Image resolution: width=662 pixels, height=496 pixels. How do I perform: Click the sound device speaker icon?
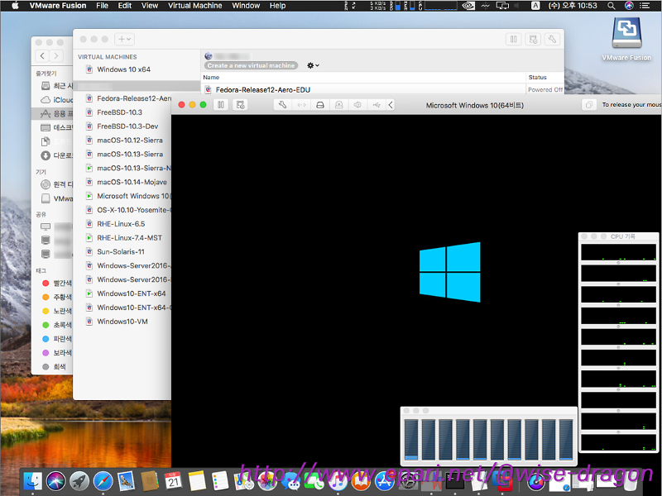pos(357,105)
